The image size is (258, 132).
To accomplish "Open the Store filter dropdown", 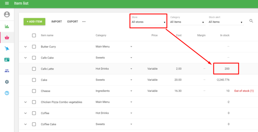I will click(x=148, y=22).
